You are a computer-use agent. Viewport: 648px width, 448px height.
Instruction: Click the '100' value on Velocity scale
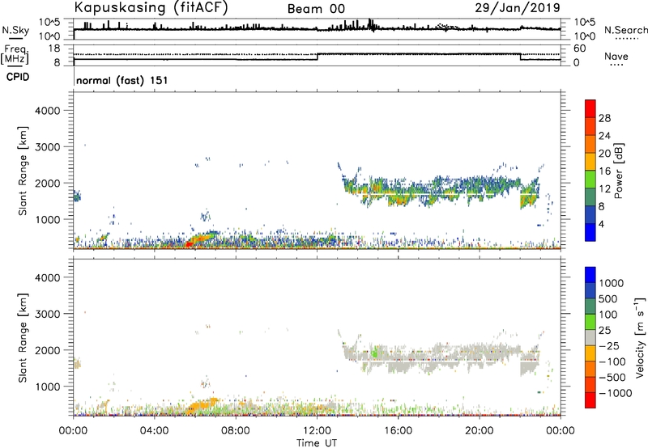point(607,315)
